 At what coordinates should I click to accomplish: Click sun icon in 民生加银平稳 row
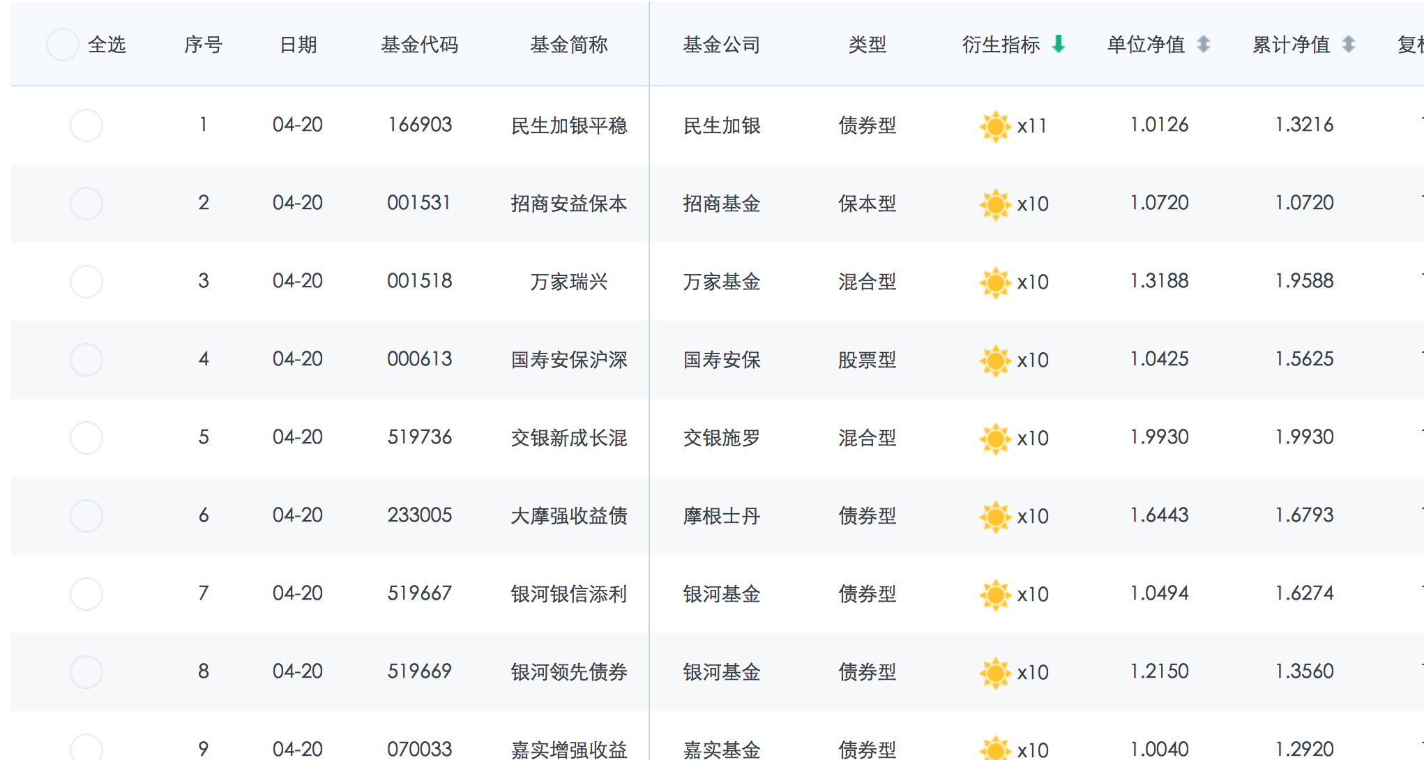[x=995, y=126]
